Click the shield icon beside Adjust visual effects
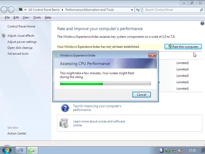 click(x=4, y=36)
